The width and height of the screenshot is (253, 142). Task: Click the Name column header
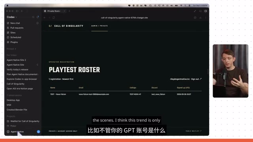tap(53, 88)
